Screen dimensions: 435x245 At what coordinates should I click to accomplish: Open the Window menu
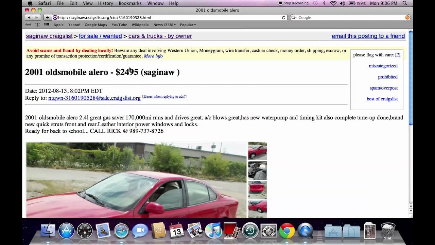click(x=155, y=3)
